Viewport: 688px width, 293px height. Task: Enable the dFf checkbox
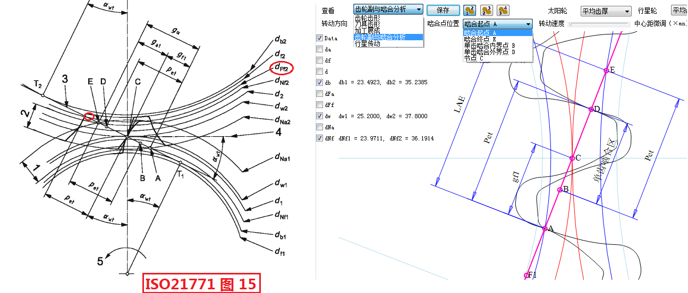pyautogui.click(x=319, y=105)
